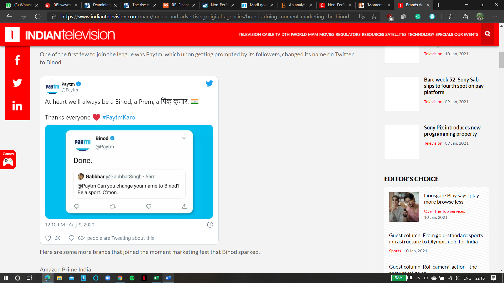Open tweet info circle icon
This screenshot has width=504, height=283.
[x=210, y=225]
